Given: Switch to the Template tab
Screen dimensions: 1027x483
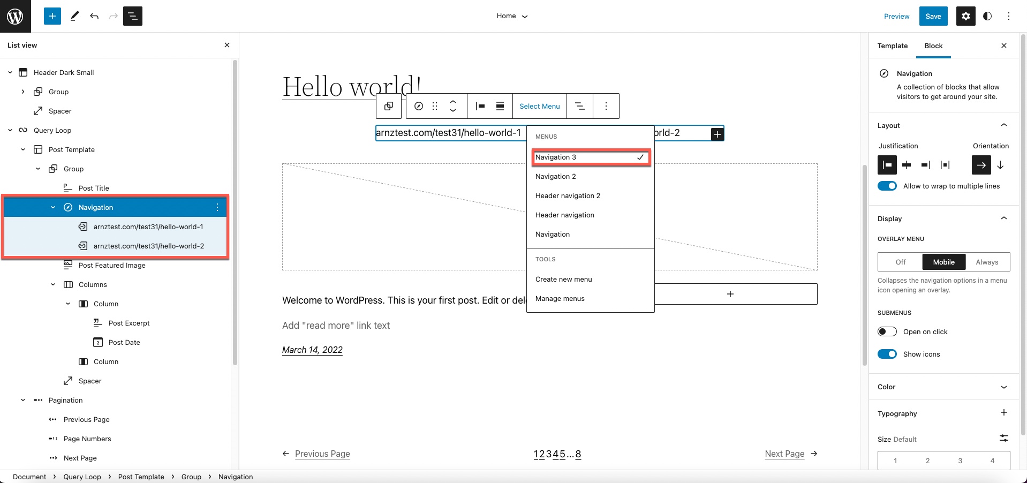Looking at the screenshot, I should (x=892, y=46).
